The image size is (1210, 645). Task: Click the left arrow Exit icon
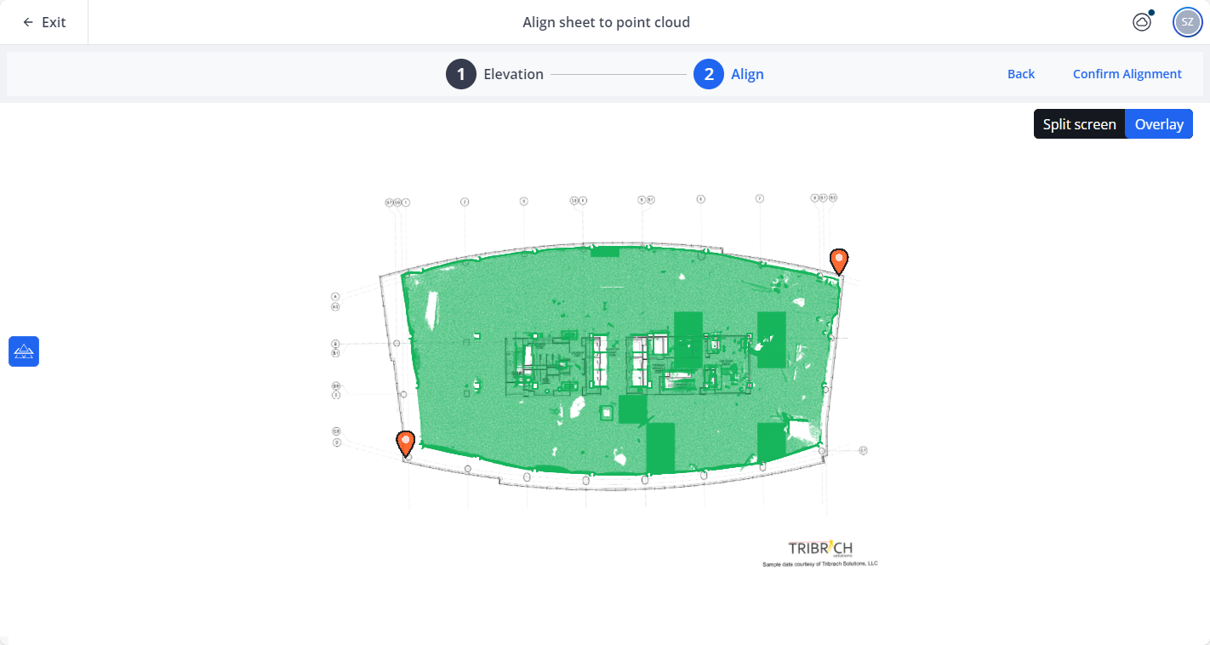(x=28, y=22)
